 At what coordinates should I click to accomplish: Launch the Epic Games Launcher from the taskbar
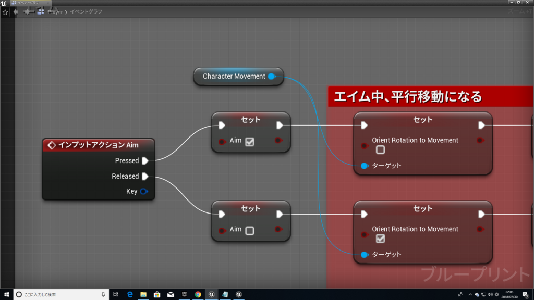(185, 294)
